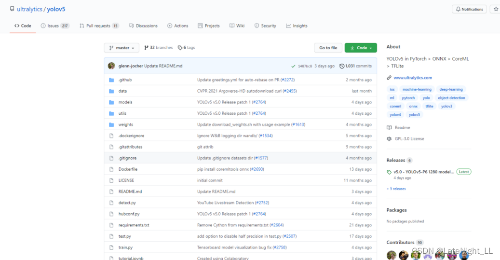
Task: Click the requirements.txt file icon
Action: pyautogui.click(x=111, y=225)
